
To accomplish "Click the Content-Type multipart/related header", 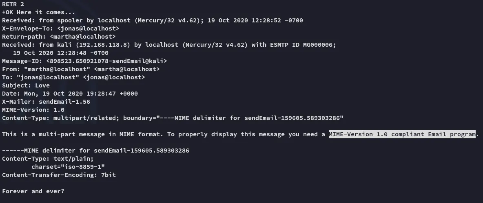I will tap(173, 118).
